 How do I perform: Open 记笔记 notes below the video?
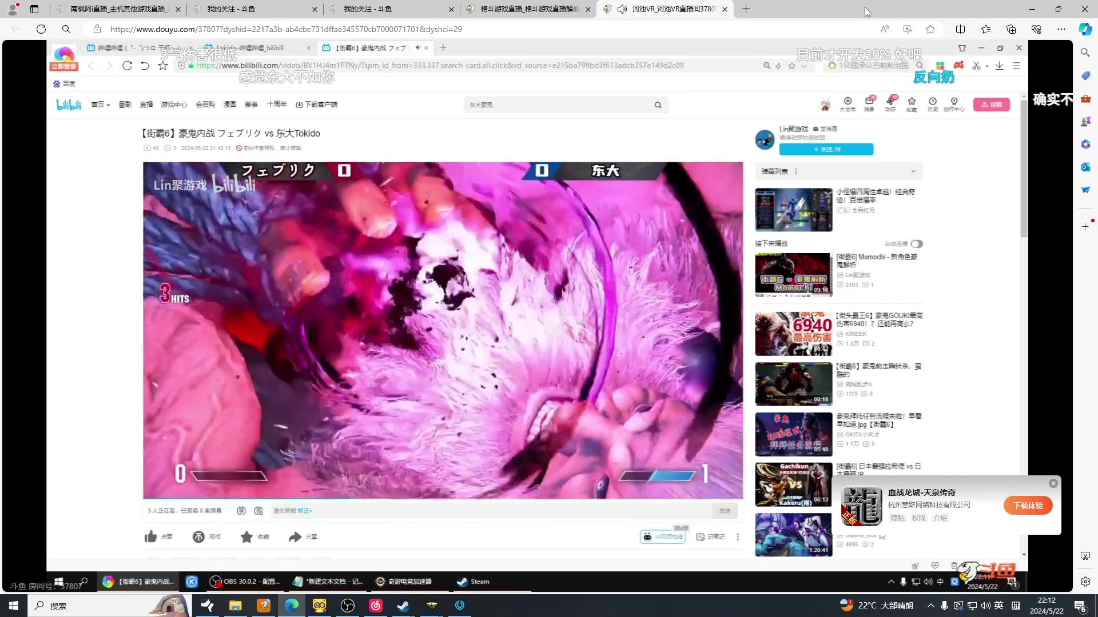click(x=710, y=537)
